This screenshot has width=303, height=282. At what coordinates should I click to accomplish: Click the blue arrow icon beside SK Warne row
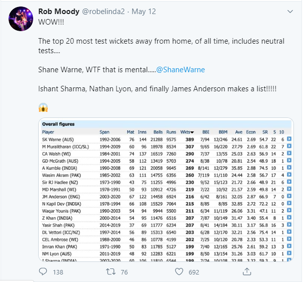click(x=289, y=138)
